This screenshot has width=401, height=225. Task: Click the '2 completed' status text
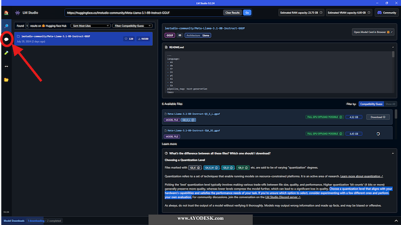pos(54,220)
